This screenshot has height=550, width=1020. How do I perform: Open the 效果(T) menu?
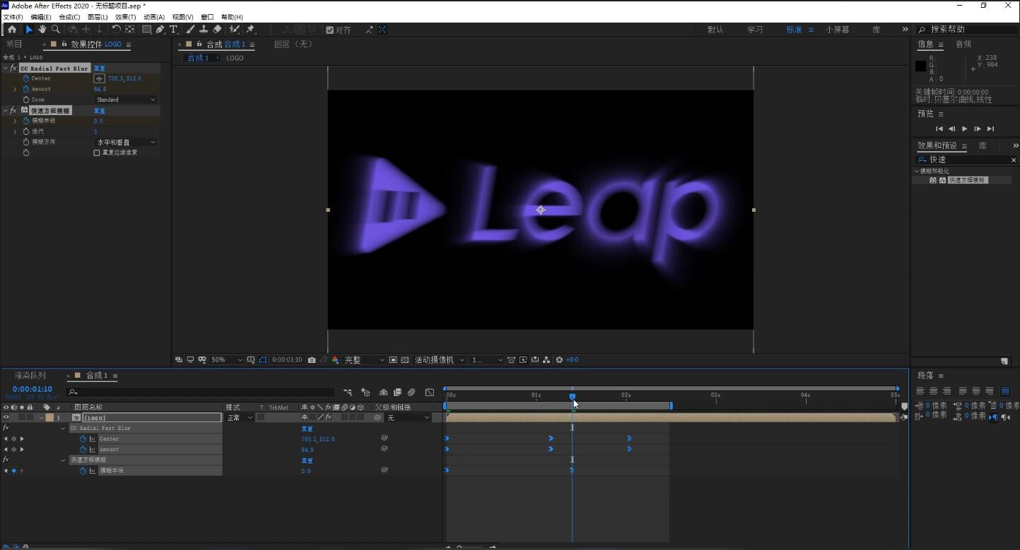126,17
